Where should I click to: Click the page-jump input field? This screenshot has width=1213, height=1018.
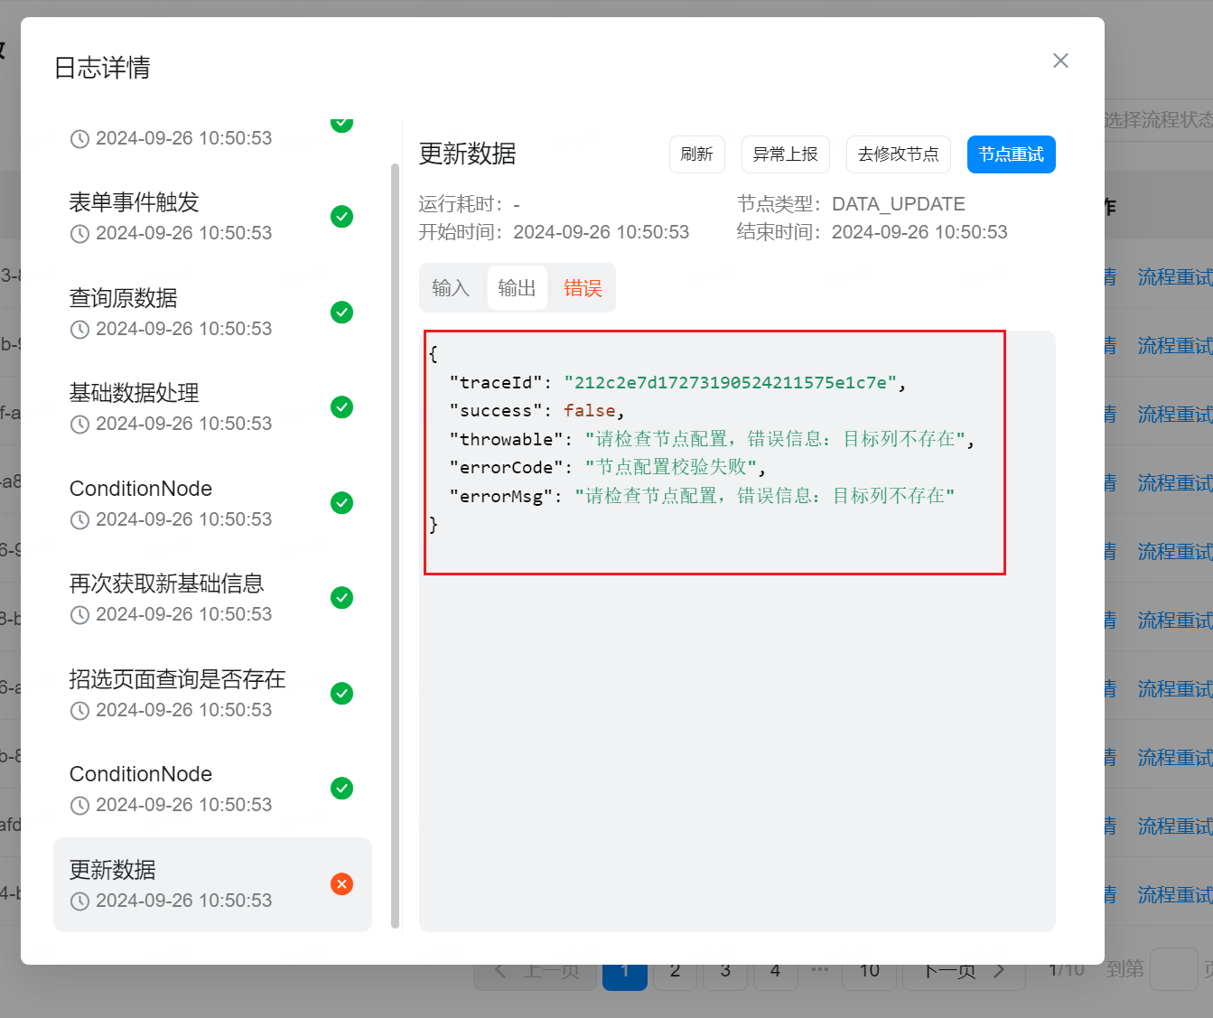[x=1173, y=969]
